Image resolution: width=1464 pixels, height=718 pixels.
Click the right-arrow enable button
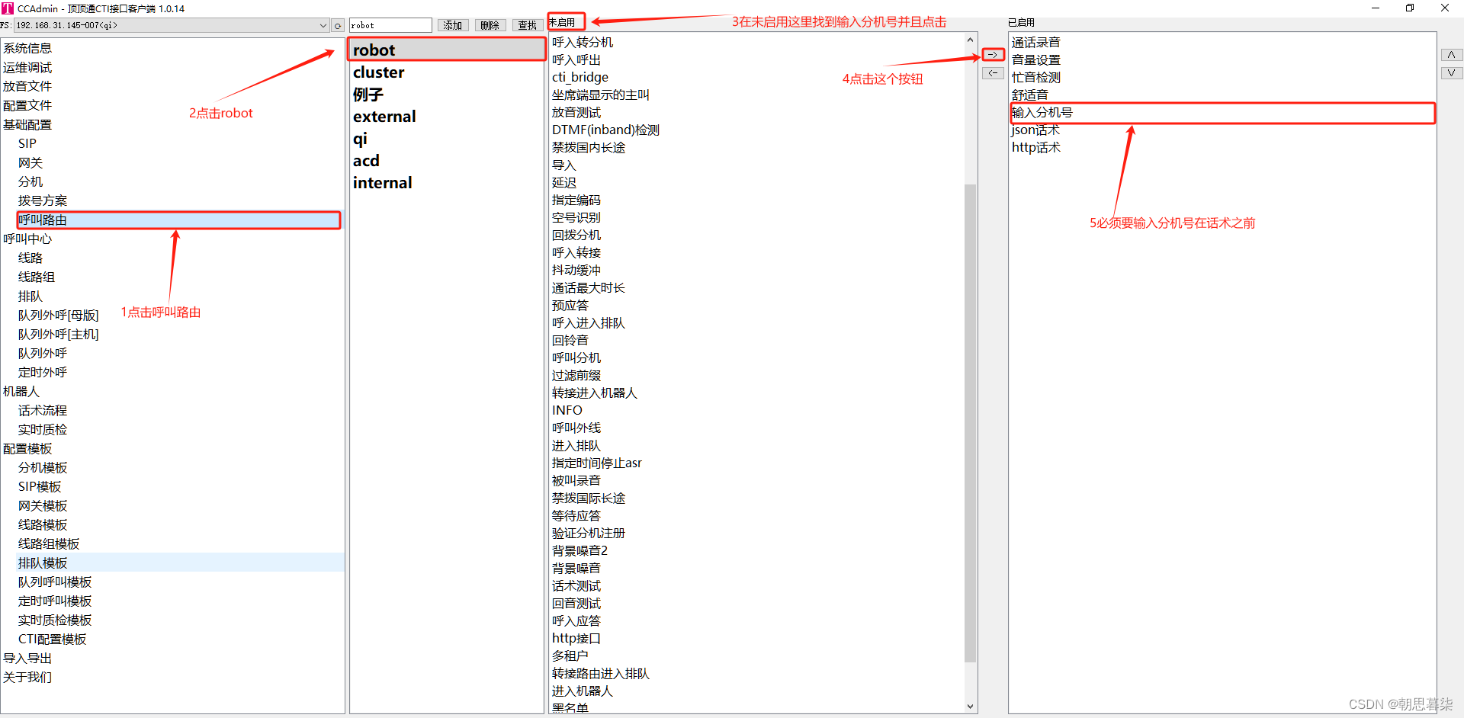coord(993,55)
